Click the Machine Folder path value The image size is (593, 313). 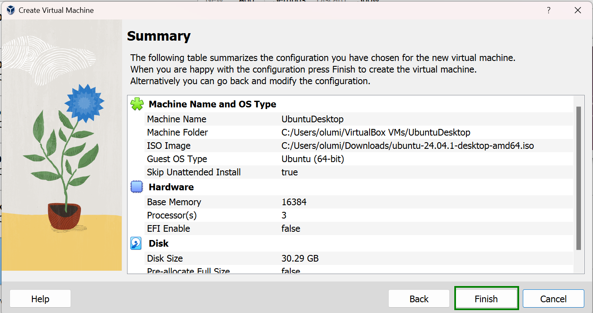pyautogui.click(x=376, y=132)
